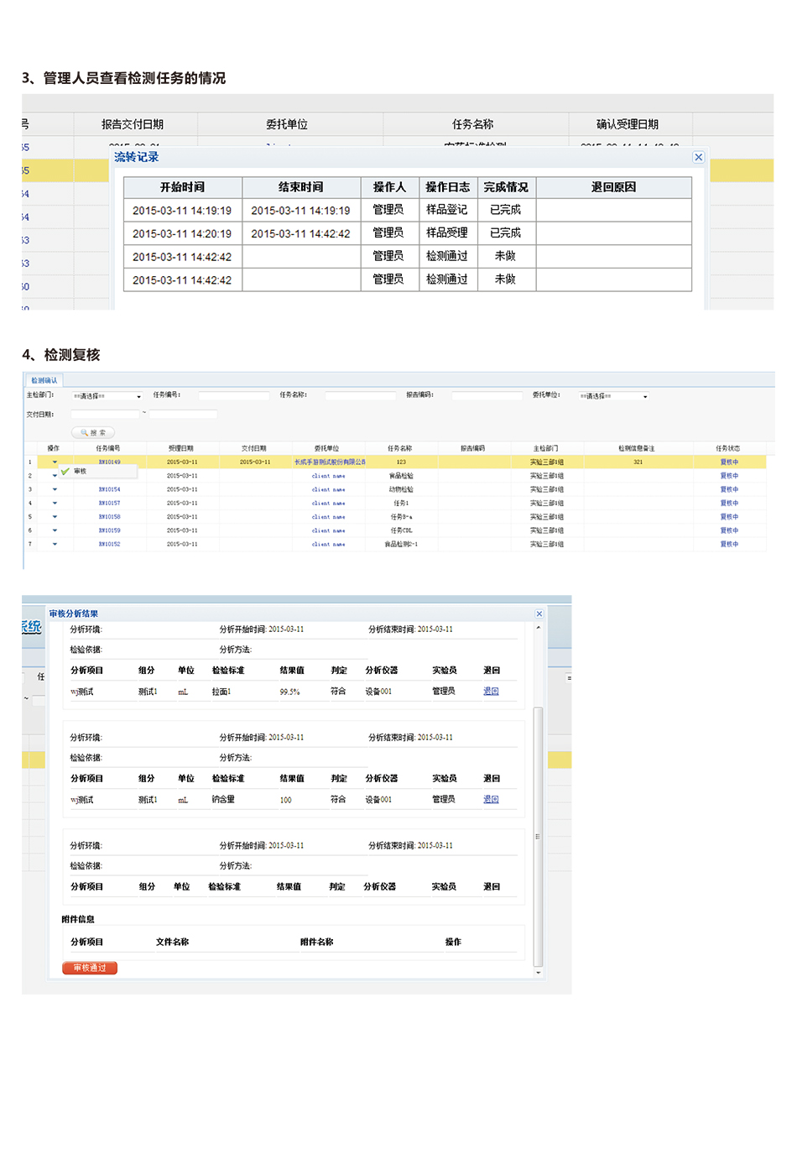Viewport: 797px width, 1175px height.
Task: Expand the action arrow for task BW10157
Action: pyautogui.click(x=55, y=504)
